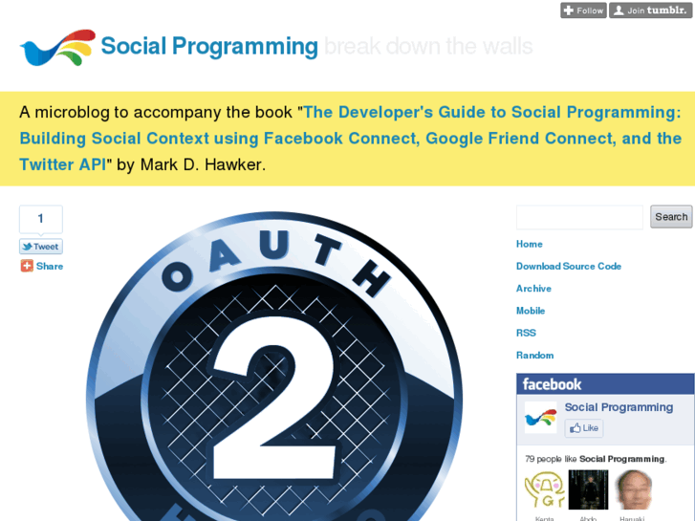The image size is (695, 521).
Task: Open a Random post
Action: [x=535, y=355]
